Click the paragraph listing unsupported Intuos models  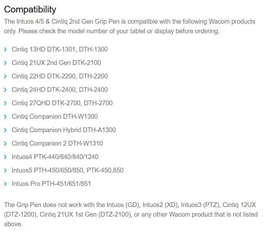click(131, 215)
